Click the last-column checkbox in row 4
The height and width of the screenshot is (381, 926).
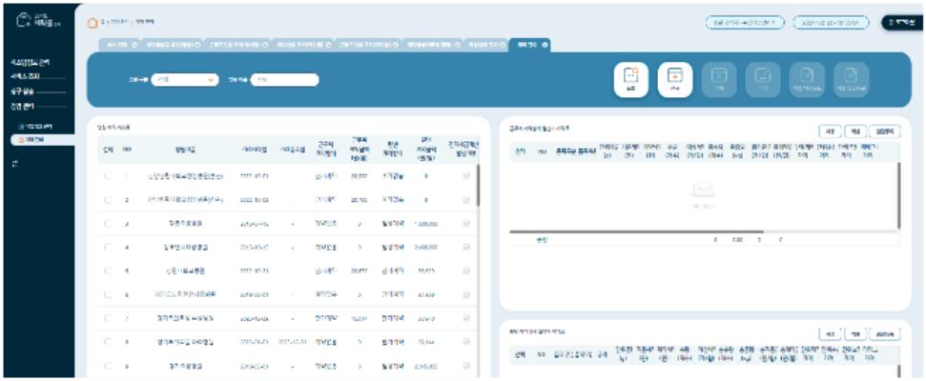point(466,247)
